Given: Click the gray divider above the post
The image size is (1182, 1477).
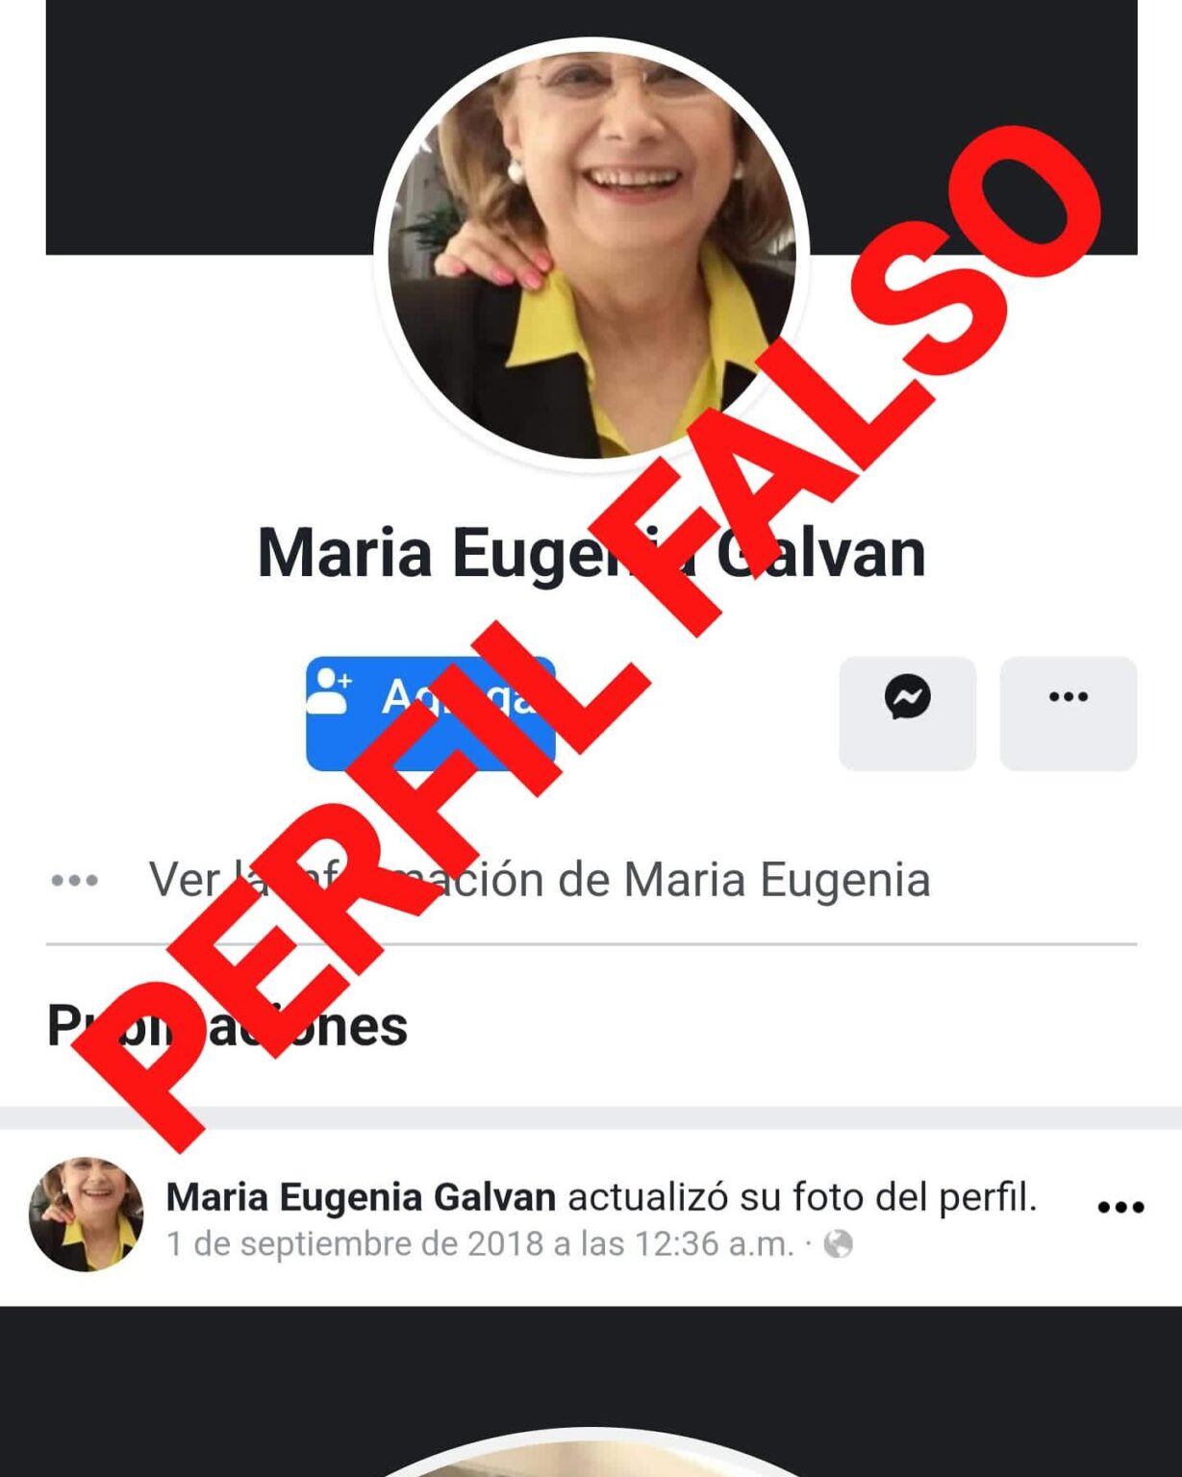Looking at the screenshot, I should [x=591, y=1117].
